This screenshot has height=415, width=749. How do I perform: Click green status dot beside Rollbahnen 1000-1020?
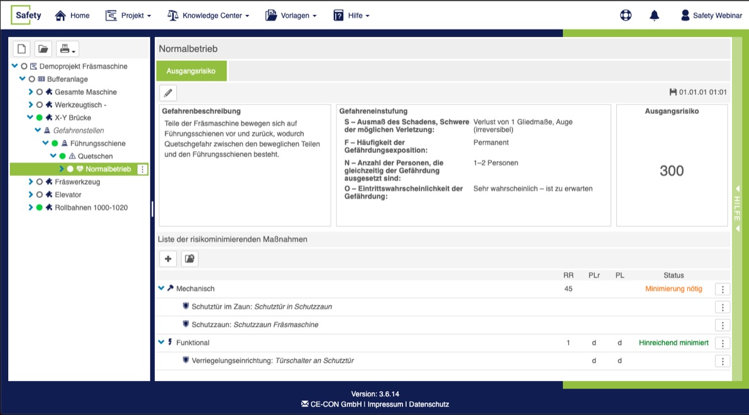40,207
